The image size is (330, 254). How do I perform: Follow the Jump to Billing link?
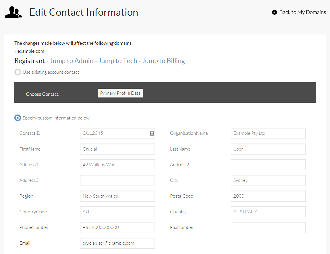163,61
